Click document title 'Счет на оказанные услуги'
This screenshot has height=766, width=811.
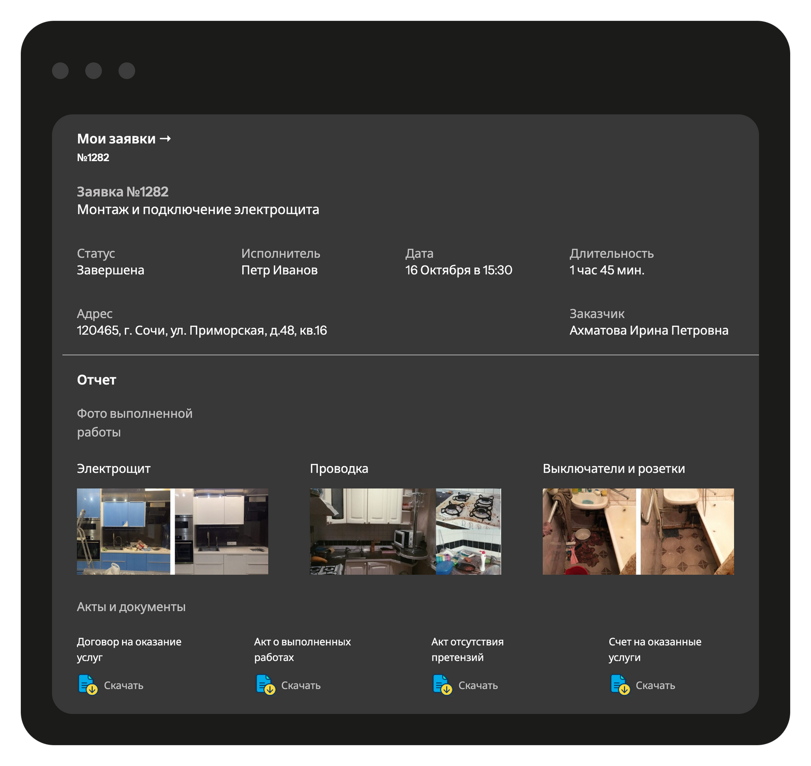[x=655, y=649]
